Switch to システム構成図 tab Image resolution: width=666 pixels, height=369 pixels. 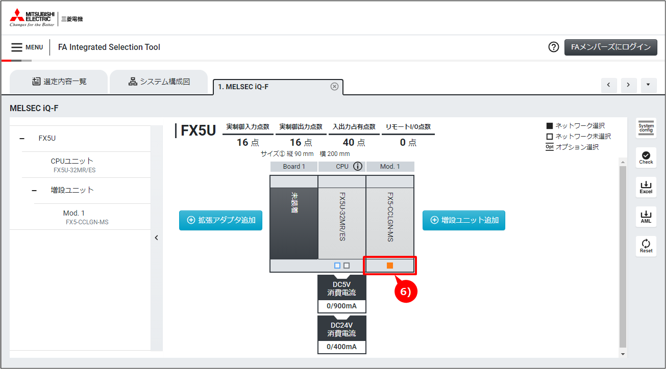click(159, 82)
